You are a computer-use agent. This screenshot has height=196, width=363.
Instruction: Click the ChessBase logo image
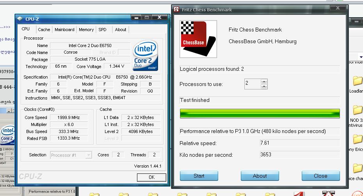[198, 39]
